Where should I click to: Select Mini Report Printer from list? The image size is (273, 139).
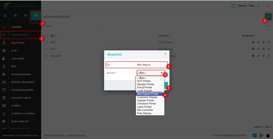tap(150, 94)
